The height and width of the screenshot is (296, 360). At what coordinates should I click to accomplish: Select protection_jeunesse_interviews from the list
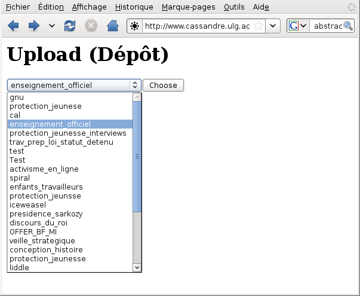click(x=68, y=133)
